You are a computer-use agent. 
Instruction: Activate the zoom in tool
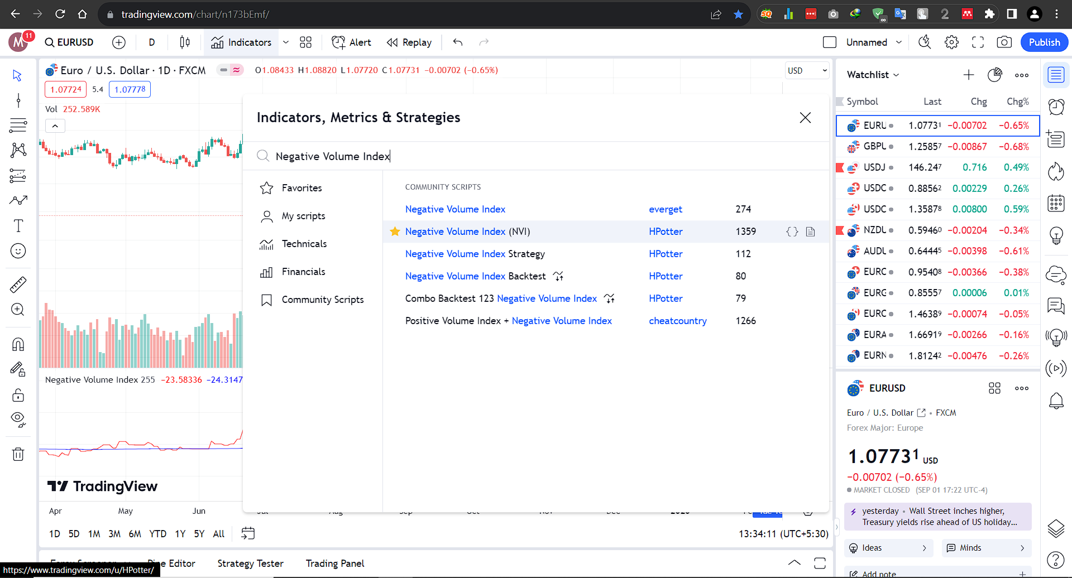(x=18, y=310)
